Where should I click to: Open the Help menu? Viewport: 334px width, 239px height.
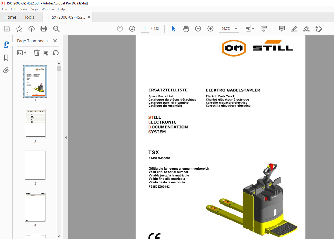[61, 9]
